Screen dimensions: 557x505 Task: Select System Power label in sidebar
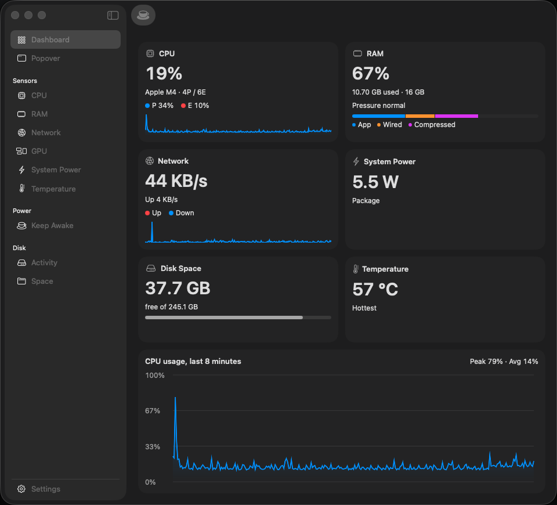[x=56, y=170]
